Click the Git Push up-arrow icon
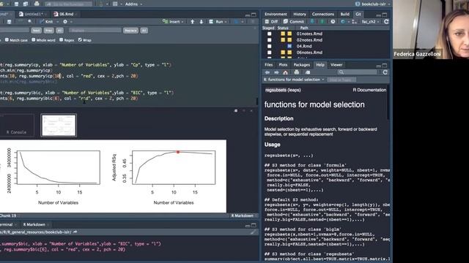 point(322,21)
